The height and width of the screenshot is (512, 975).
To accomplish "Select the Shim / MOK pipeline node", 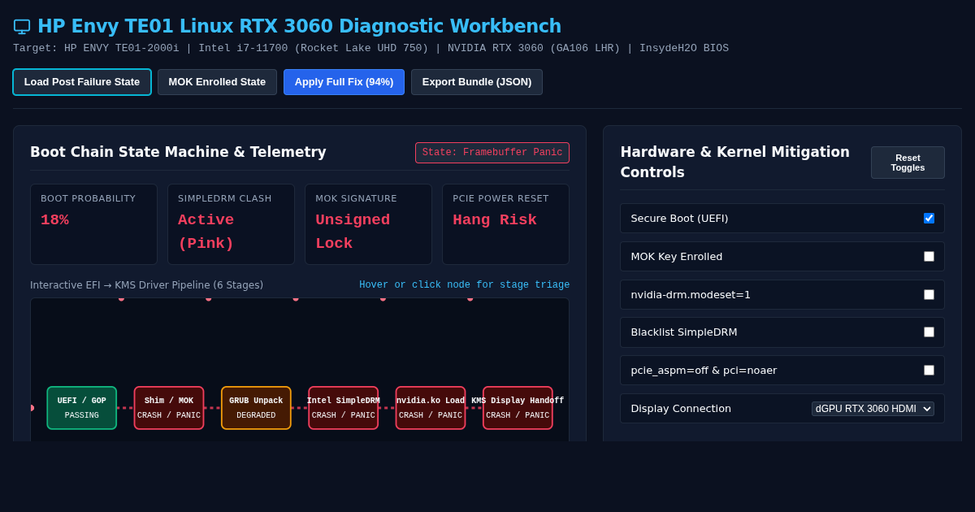I will tap(169, 408).
